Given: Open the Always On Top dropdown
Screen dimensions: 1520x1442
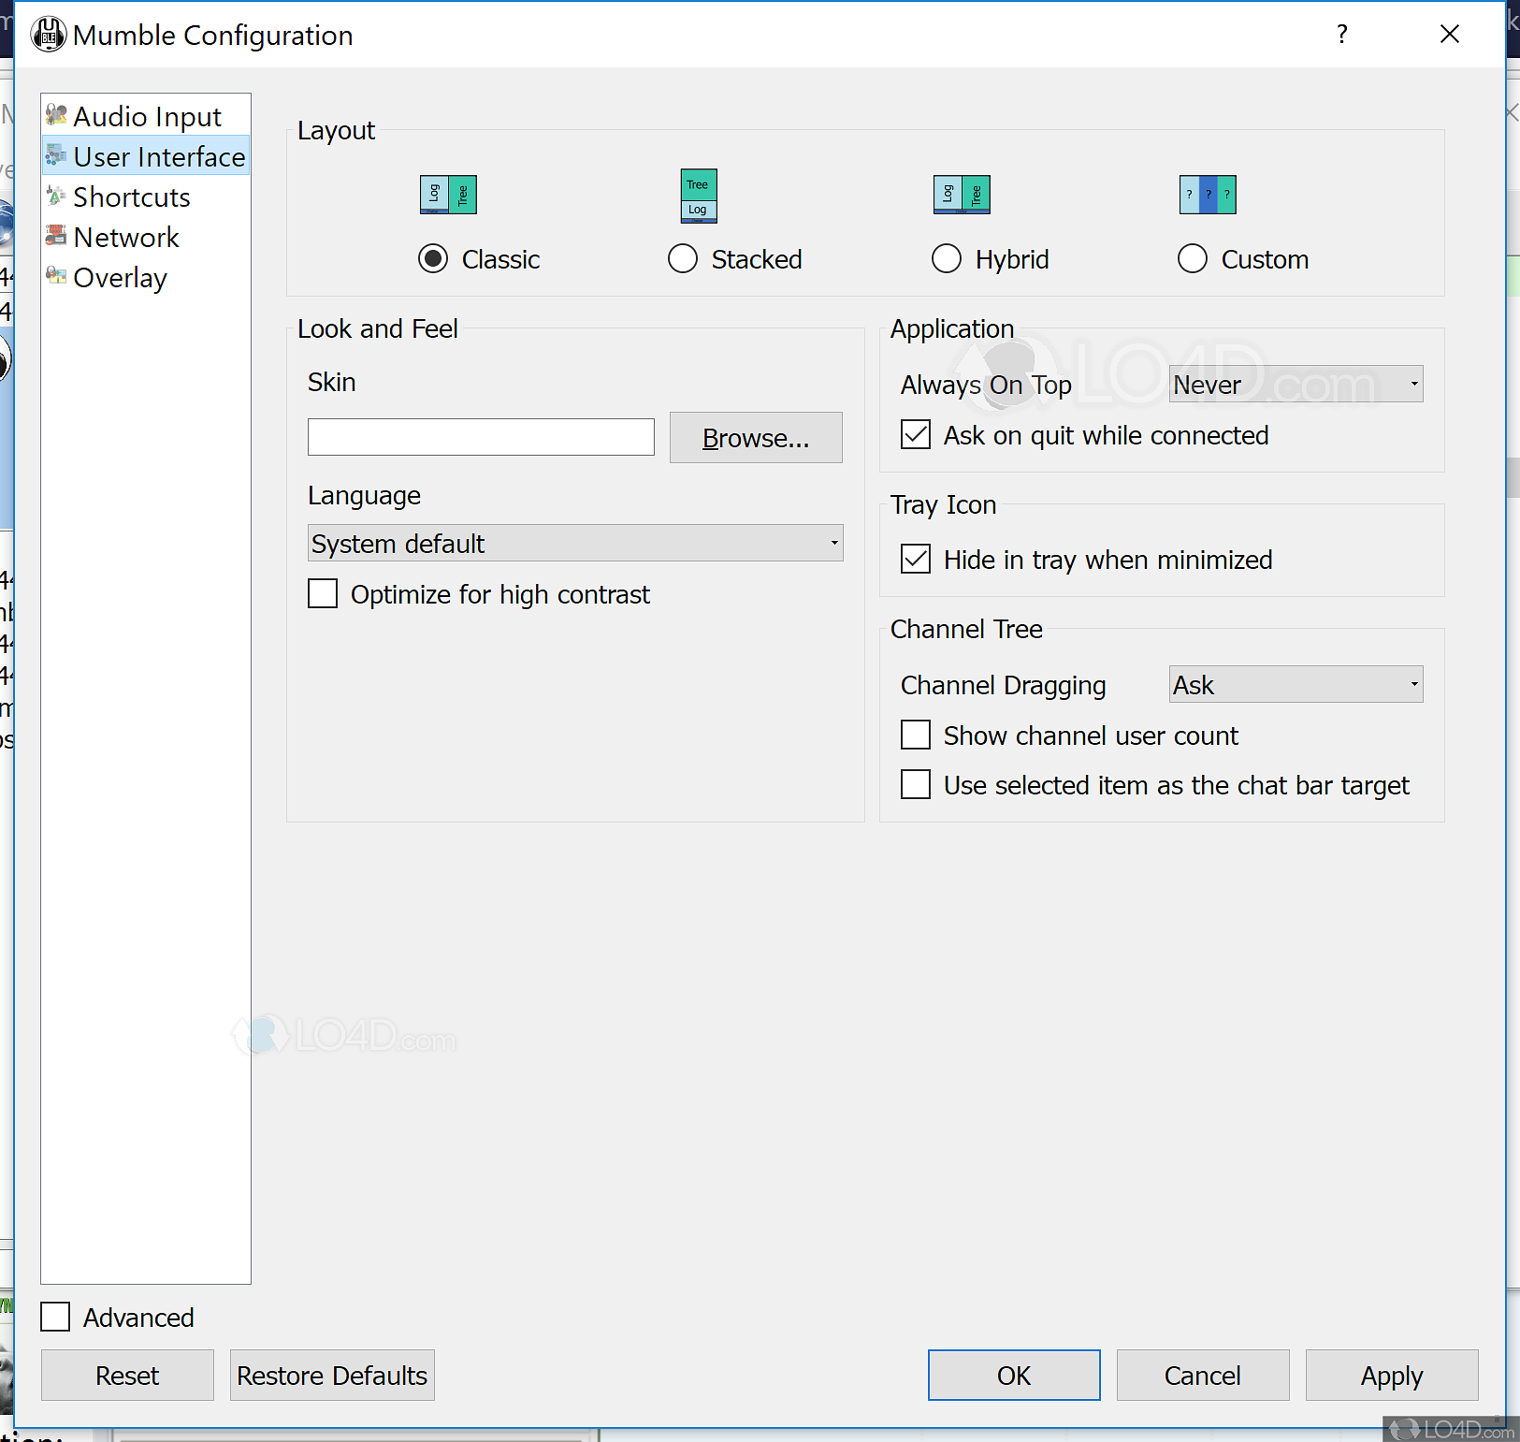Looking at the screenshot, I should [1296, 385].
